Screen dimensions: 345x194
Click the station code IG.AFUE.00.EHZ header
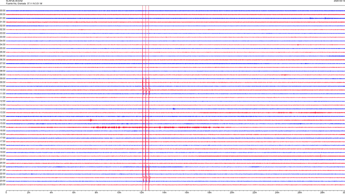[14, 1]
